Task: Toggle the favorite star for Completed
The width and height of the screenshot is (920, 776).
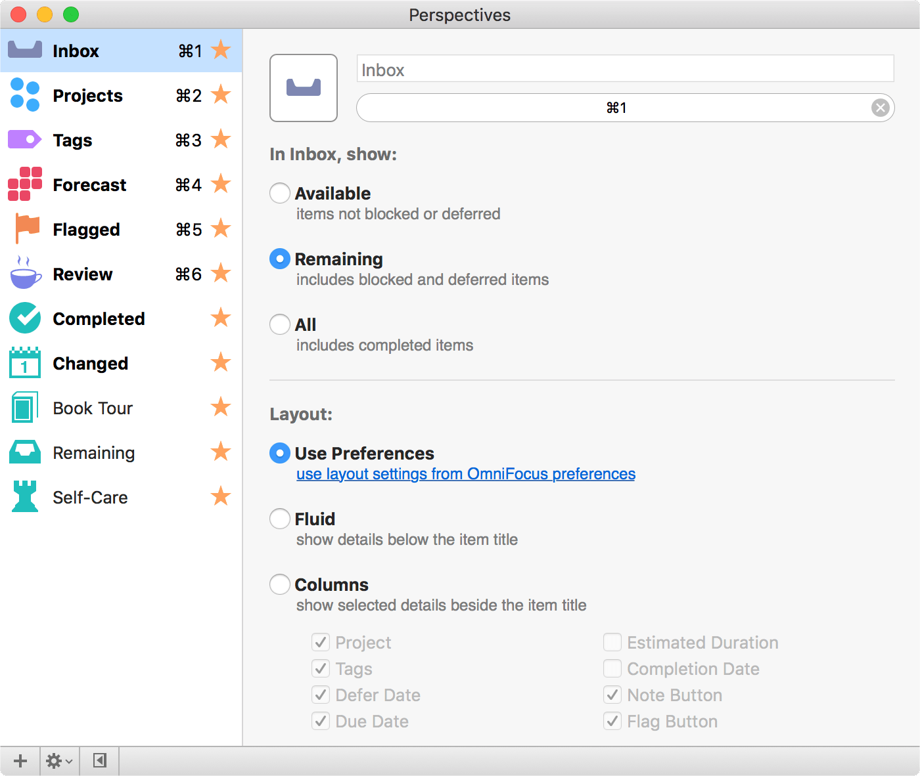Action: coord(221,318)
